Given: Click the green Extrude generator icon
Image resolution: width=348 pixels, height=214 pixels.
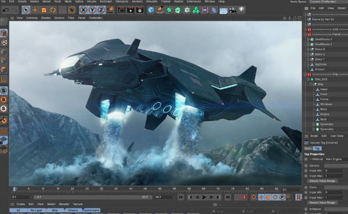Looking at the screenshot, I should [x=178, y=10].
